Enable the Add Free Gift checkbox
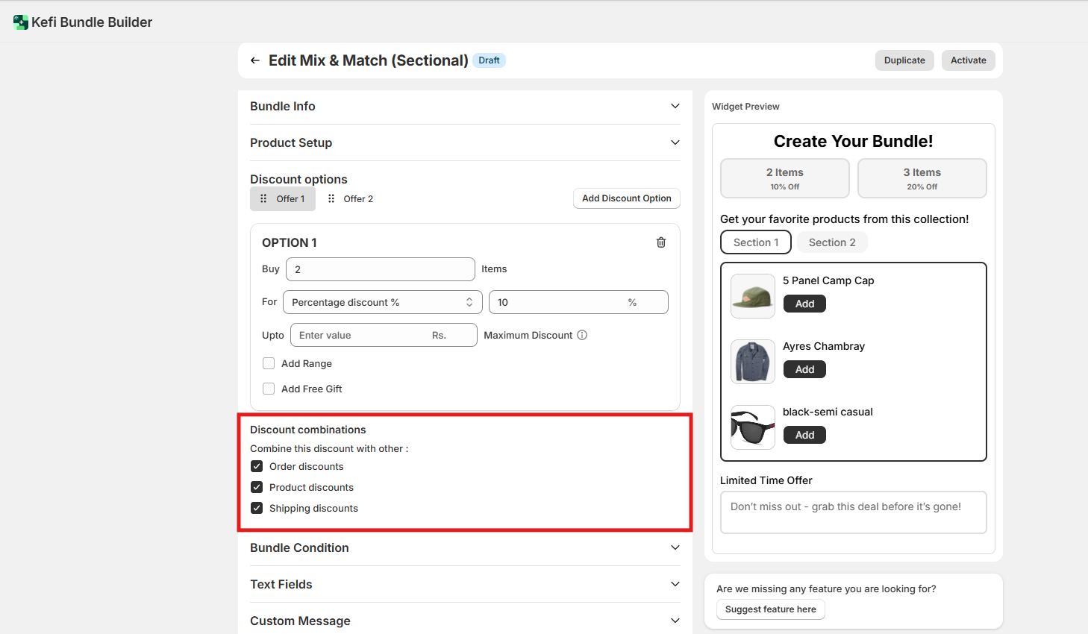 (x=269, y=389)
